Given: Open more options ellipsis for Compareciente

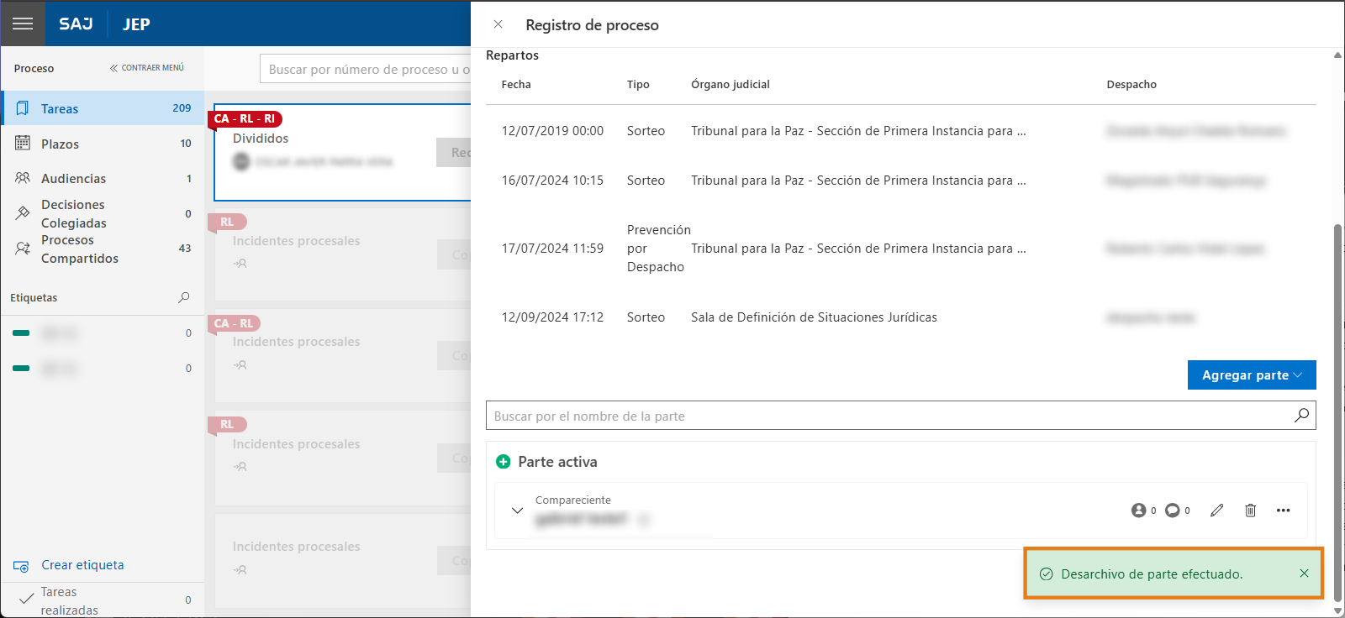Looking at the screenshot, I should [1283, 511].
